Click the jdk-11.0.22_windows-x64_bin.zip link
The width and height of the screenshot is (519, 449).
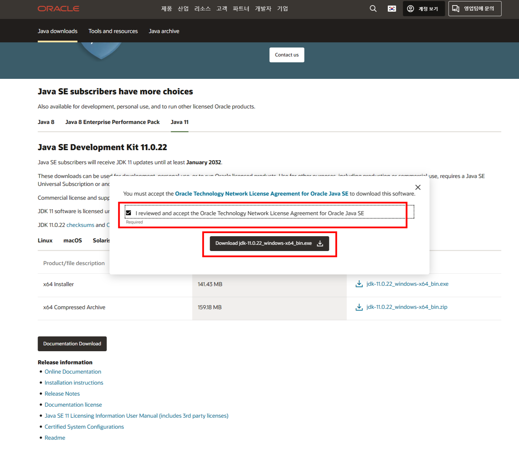[407, 307]
